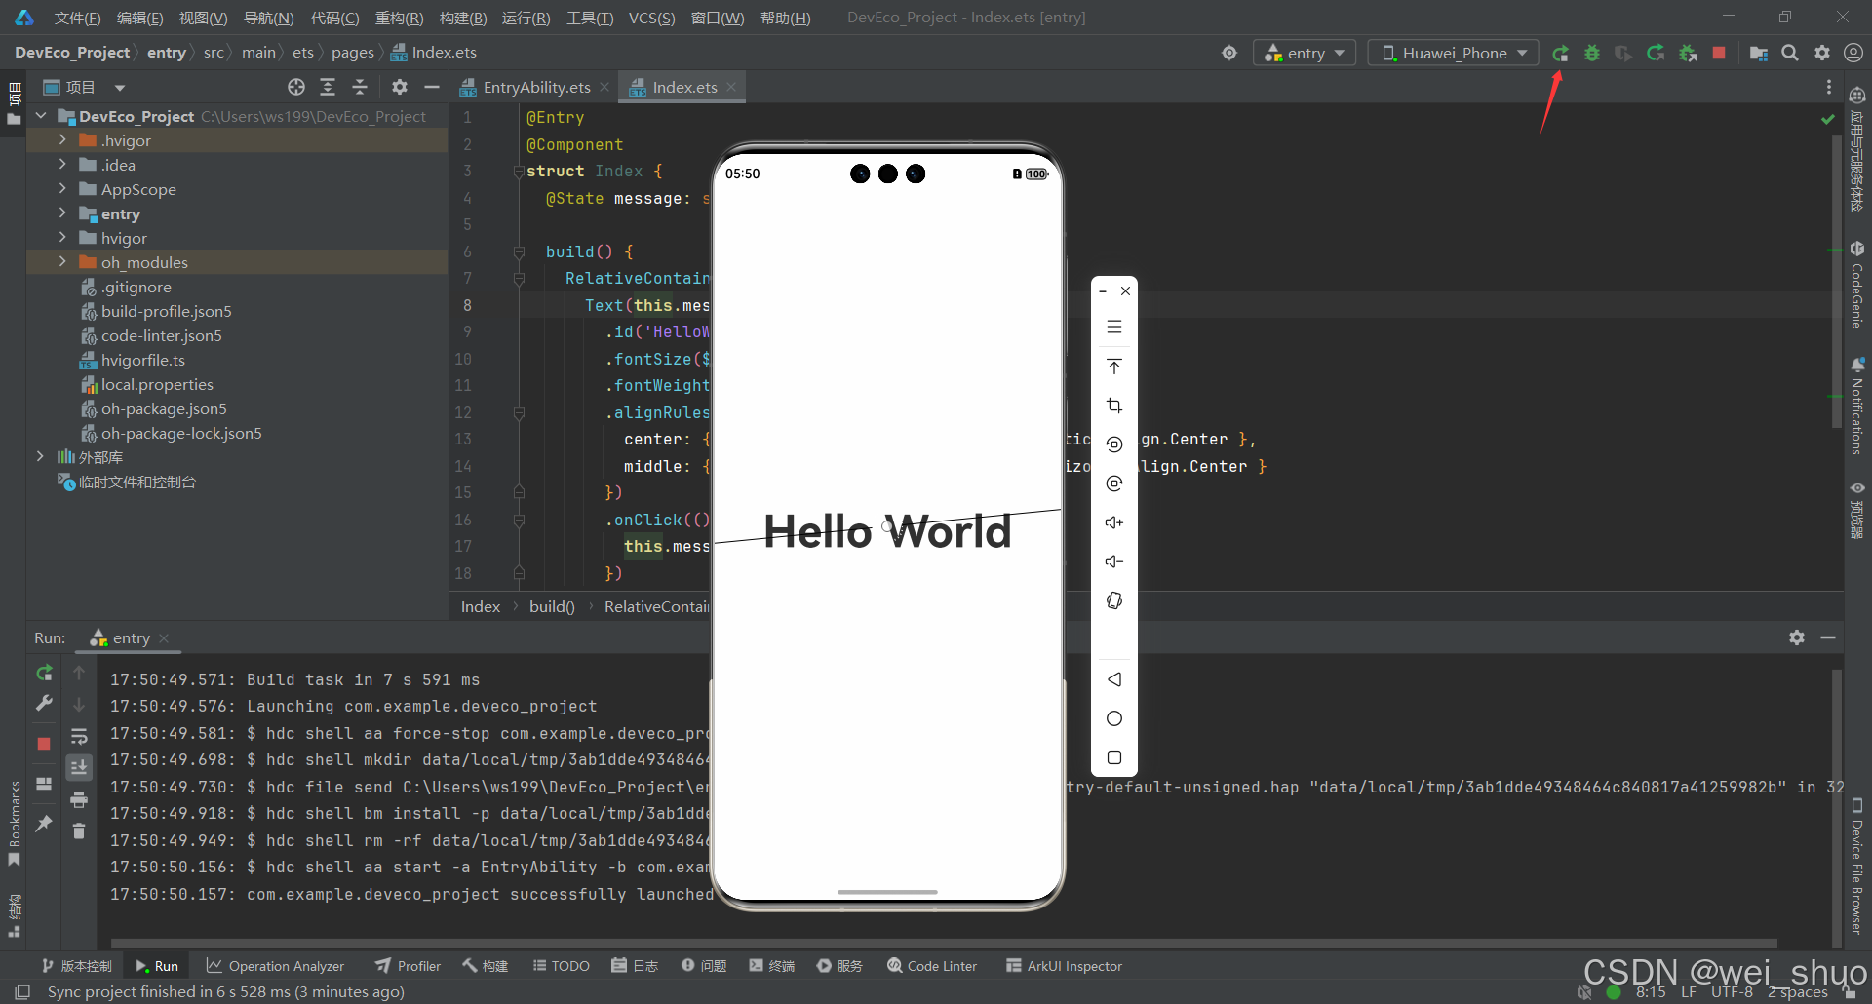Click the emulator volume up icon
This screenshot has width=1872, height=1004.
[1114, 522]
